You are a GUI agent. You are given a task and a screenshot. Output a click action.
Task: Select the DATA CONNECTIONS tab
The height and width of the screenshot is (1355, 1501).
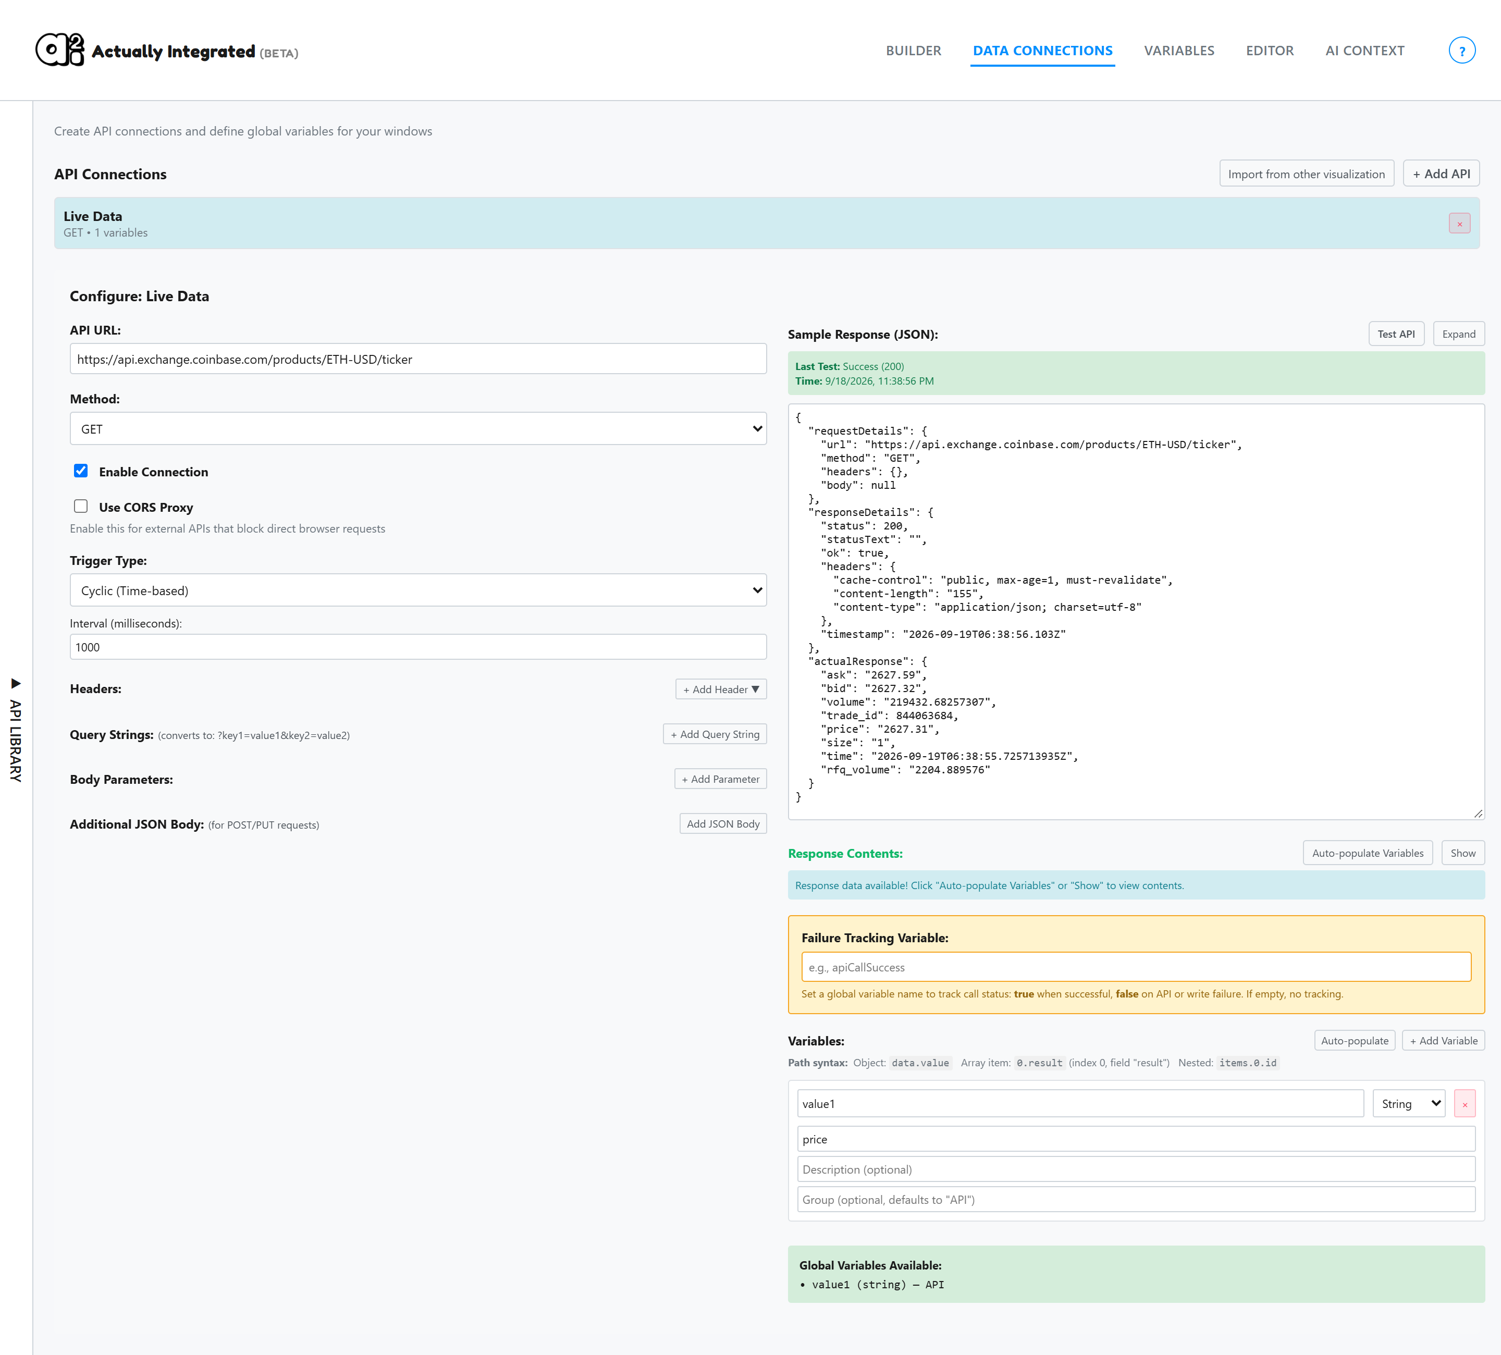click(1042, 51)
